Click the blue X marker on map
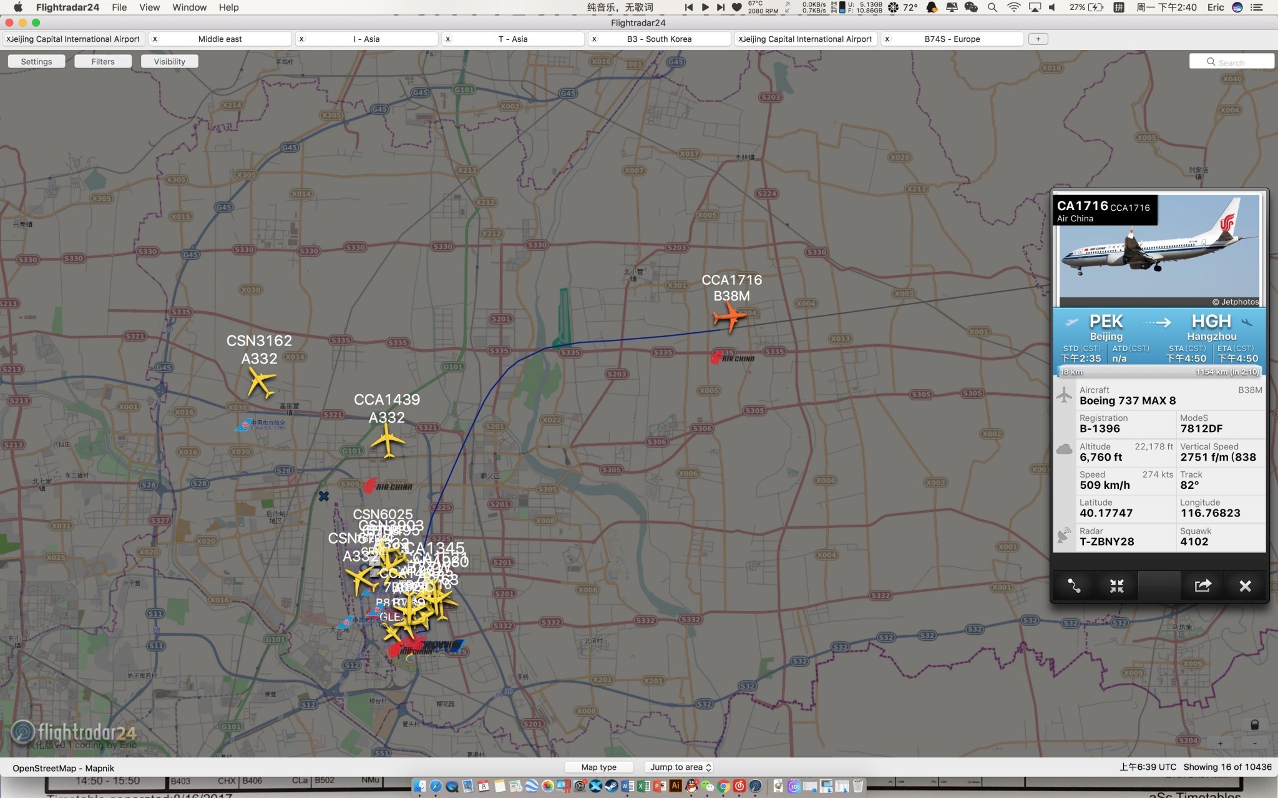1278x798 pixels. (323, 496)
